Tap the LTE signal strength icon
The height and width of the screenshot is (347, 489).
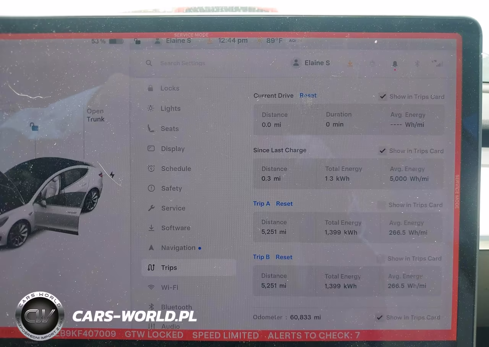[x=438, y=63]
